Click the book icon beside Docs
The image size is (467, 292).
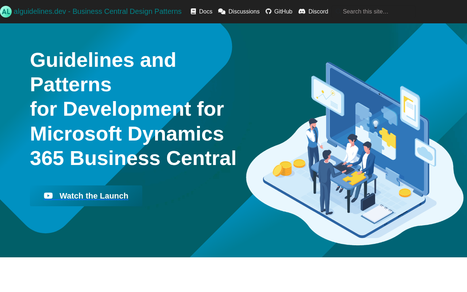tap(193, 11)
